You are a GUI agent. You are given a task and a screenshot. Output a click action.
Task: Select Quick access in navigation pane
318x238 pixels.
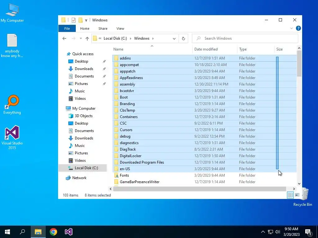coord(83,54)
